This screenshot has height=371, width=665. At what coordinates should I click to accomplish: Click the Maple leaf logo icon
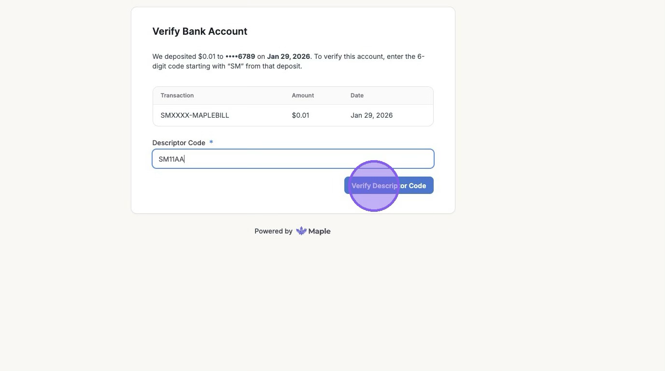301,231
